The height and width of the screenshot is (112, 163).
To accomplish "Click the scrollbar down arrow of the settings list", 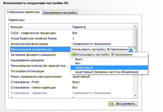I will pos(135,96).
